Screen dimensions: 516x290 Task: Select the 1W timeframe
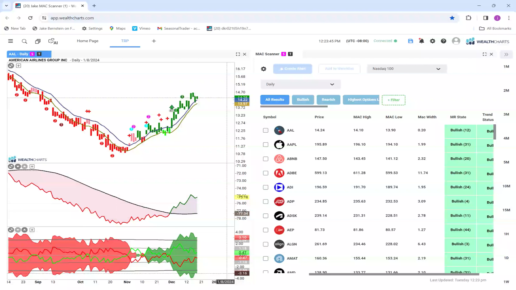coord(506,282)
